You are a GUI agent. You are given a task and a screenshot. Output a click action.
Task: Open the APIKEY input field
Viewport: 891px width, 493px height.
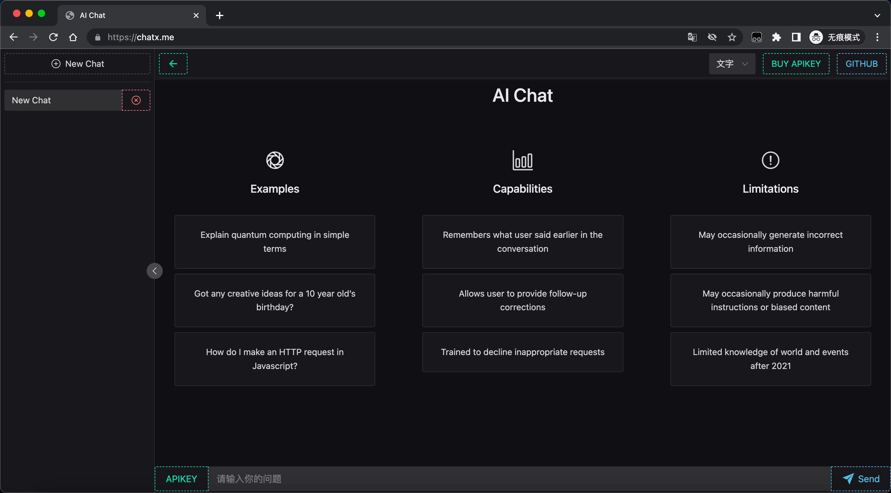pyautogui.click(x=182, y=478)
